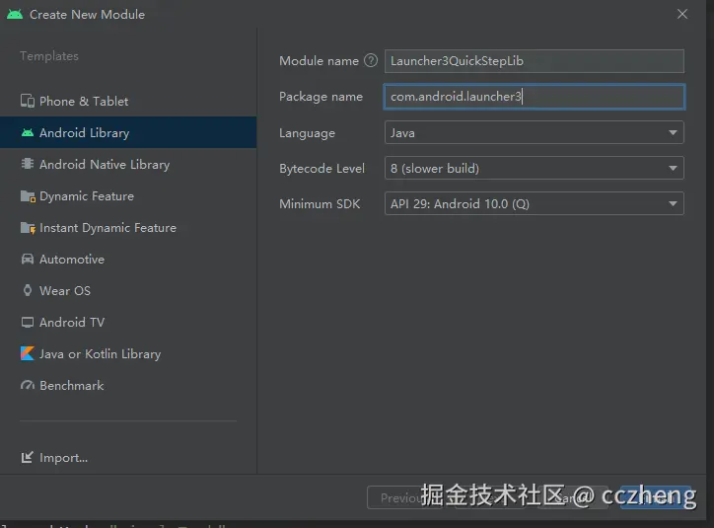This screenshot has width=714, height=528.
Task: Open the Language dropdown arrow
Action: click(x=673, y=132)
